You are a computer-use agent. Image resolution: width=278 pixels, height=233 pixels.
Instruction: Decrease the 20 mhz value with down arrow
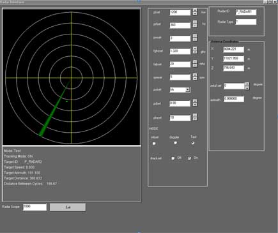coord(195,65)
